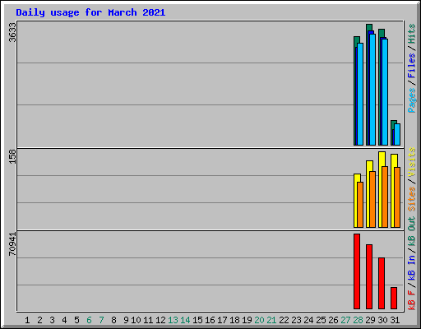Click green weekend day label 27

point(345,320)
